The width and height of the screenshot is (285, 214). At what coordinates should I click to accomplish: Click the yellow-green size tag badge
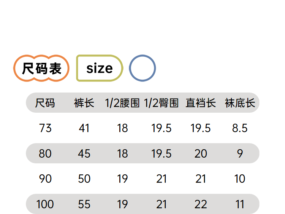point(100,68)
